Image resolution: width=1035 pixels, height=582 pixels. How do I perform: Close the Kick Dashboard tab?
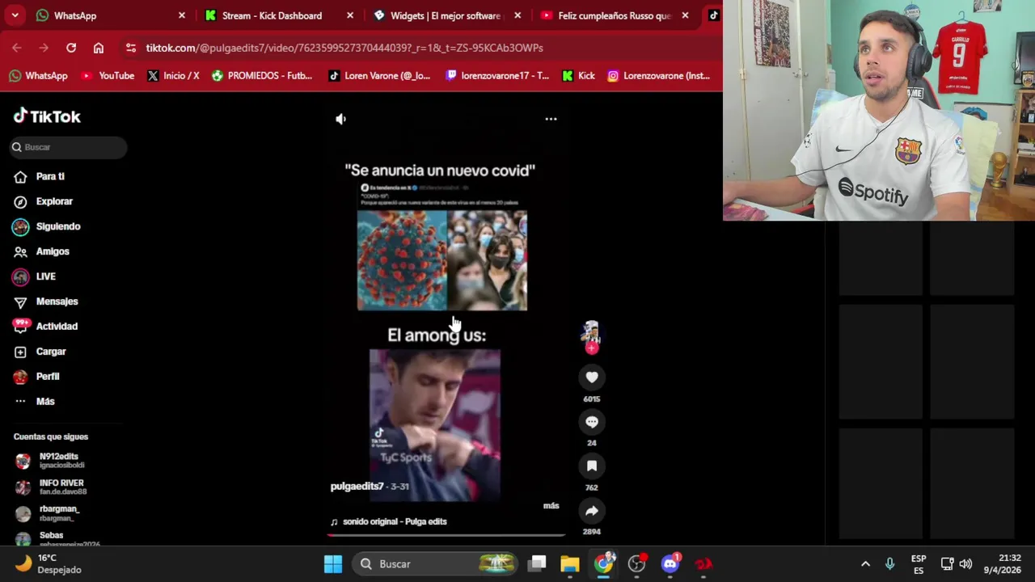[350, 15]
